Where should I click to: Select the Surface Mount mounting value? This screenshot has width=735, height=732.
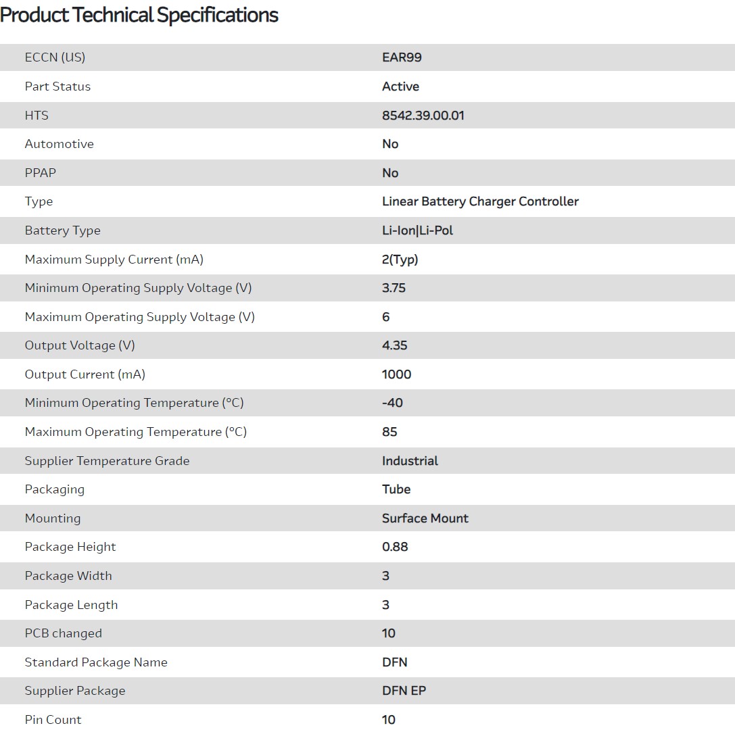(425, 518)
